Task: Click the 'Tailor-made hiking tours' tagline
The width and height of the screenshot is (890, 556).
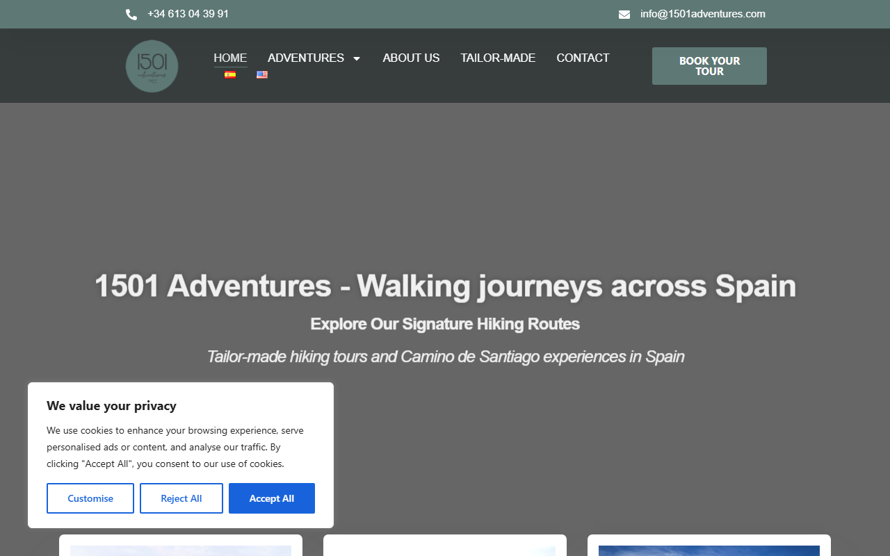Action: tap(446, 357)
